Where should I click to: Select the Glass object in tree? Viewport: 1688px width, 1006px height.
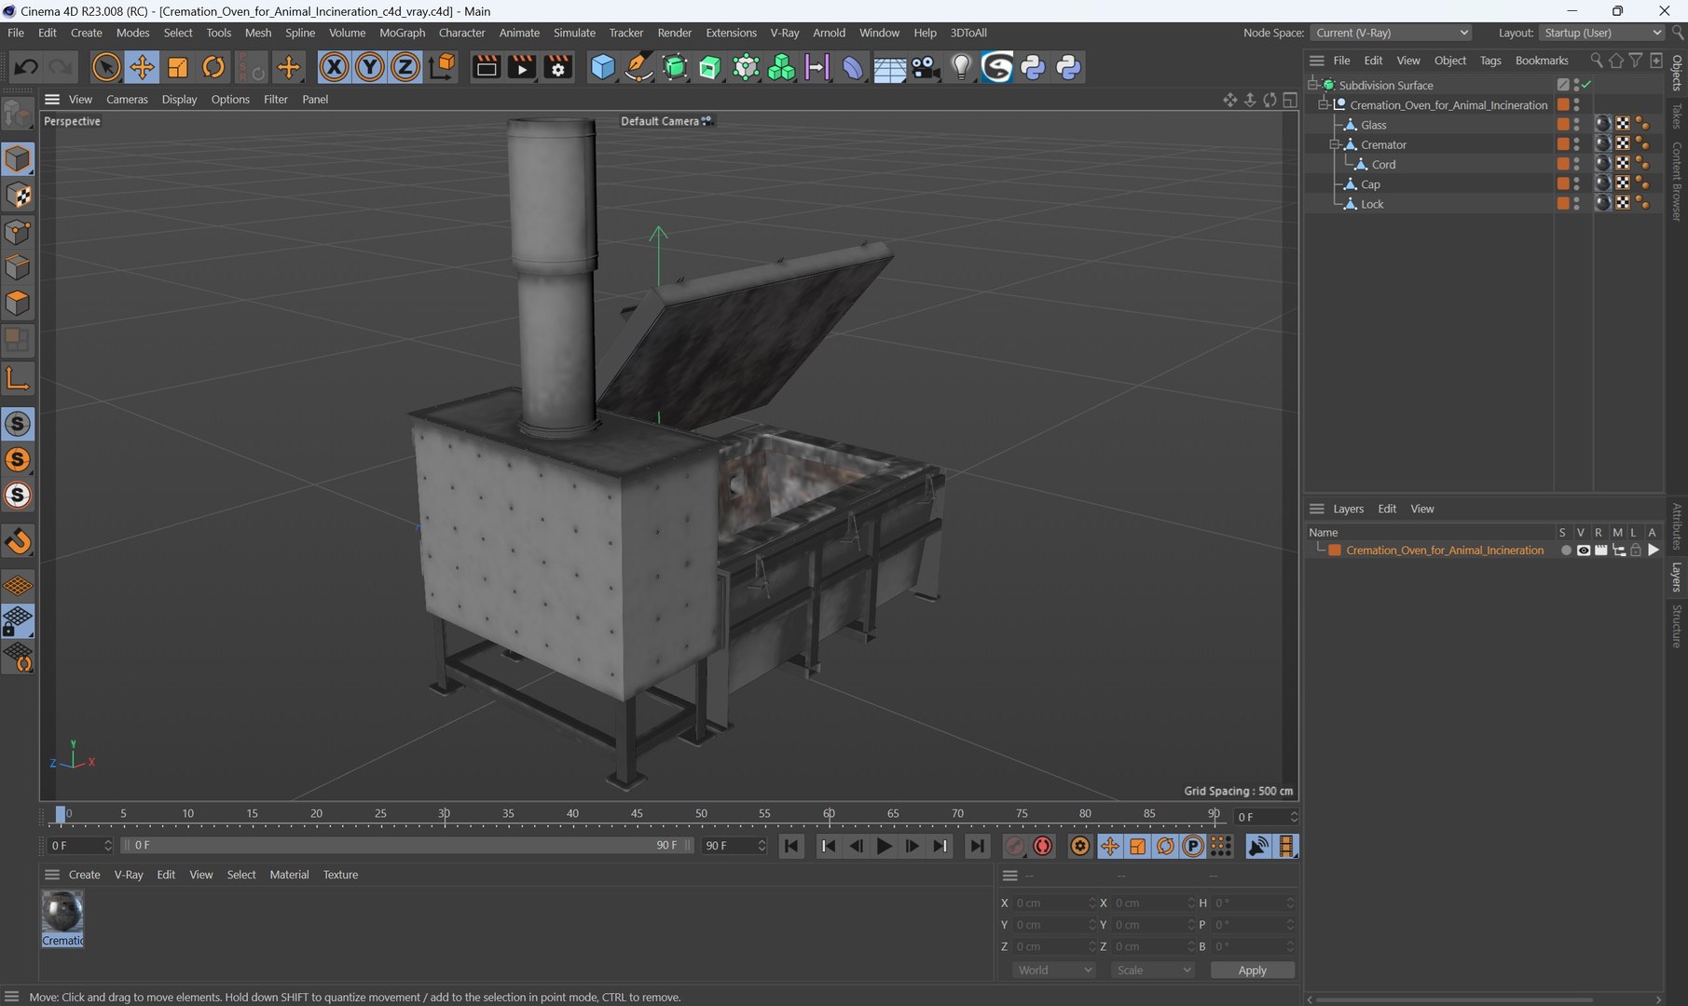(1373, 125)
